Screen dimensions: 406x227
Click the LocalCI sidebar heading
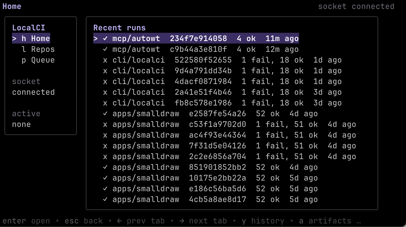[x=29, y=28]
